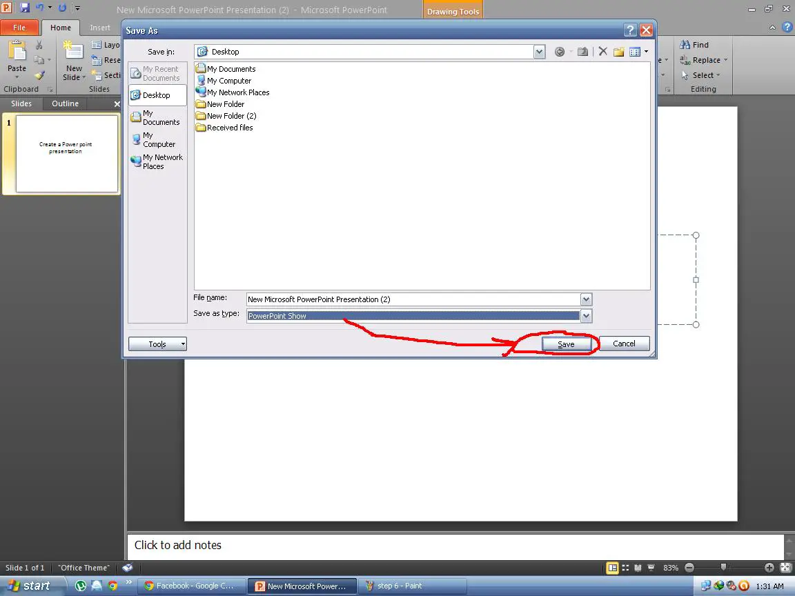Click the notes pane to add notes
Screen dimensions: 795x596
[x=455, y=546]
